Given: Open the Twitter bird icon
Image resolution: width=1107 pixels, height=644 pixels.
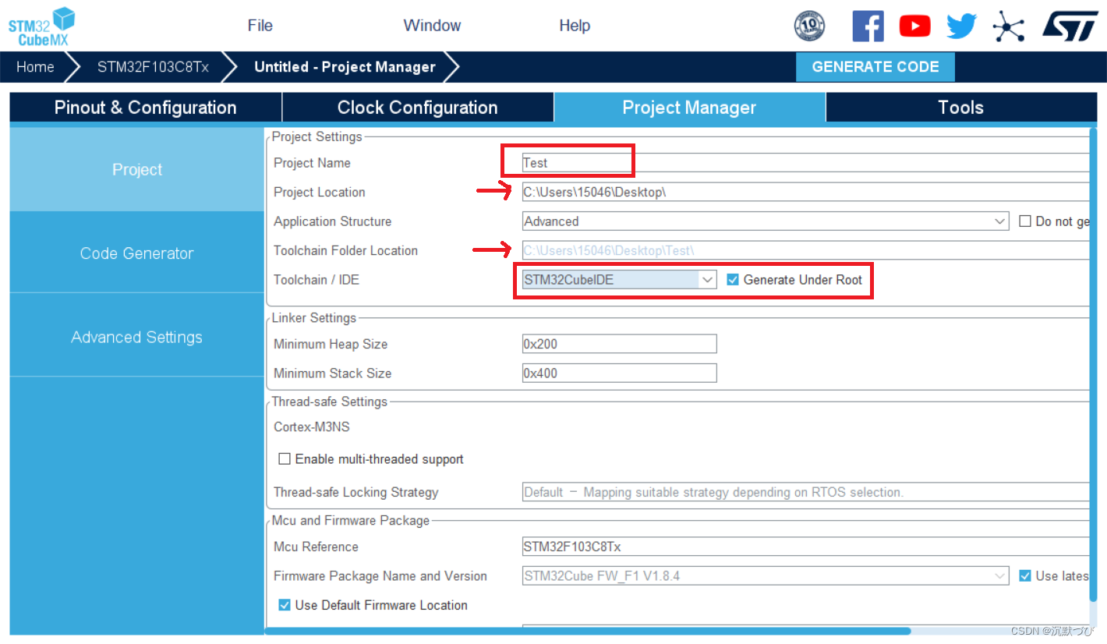Looking at the screenshot, I should tap(961, 26).
